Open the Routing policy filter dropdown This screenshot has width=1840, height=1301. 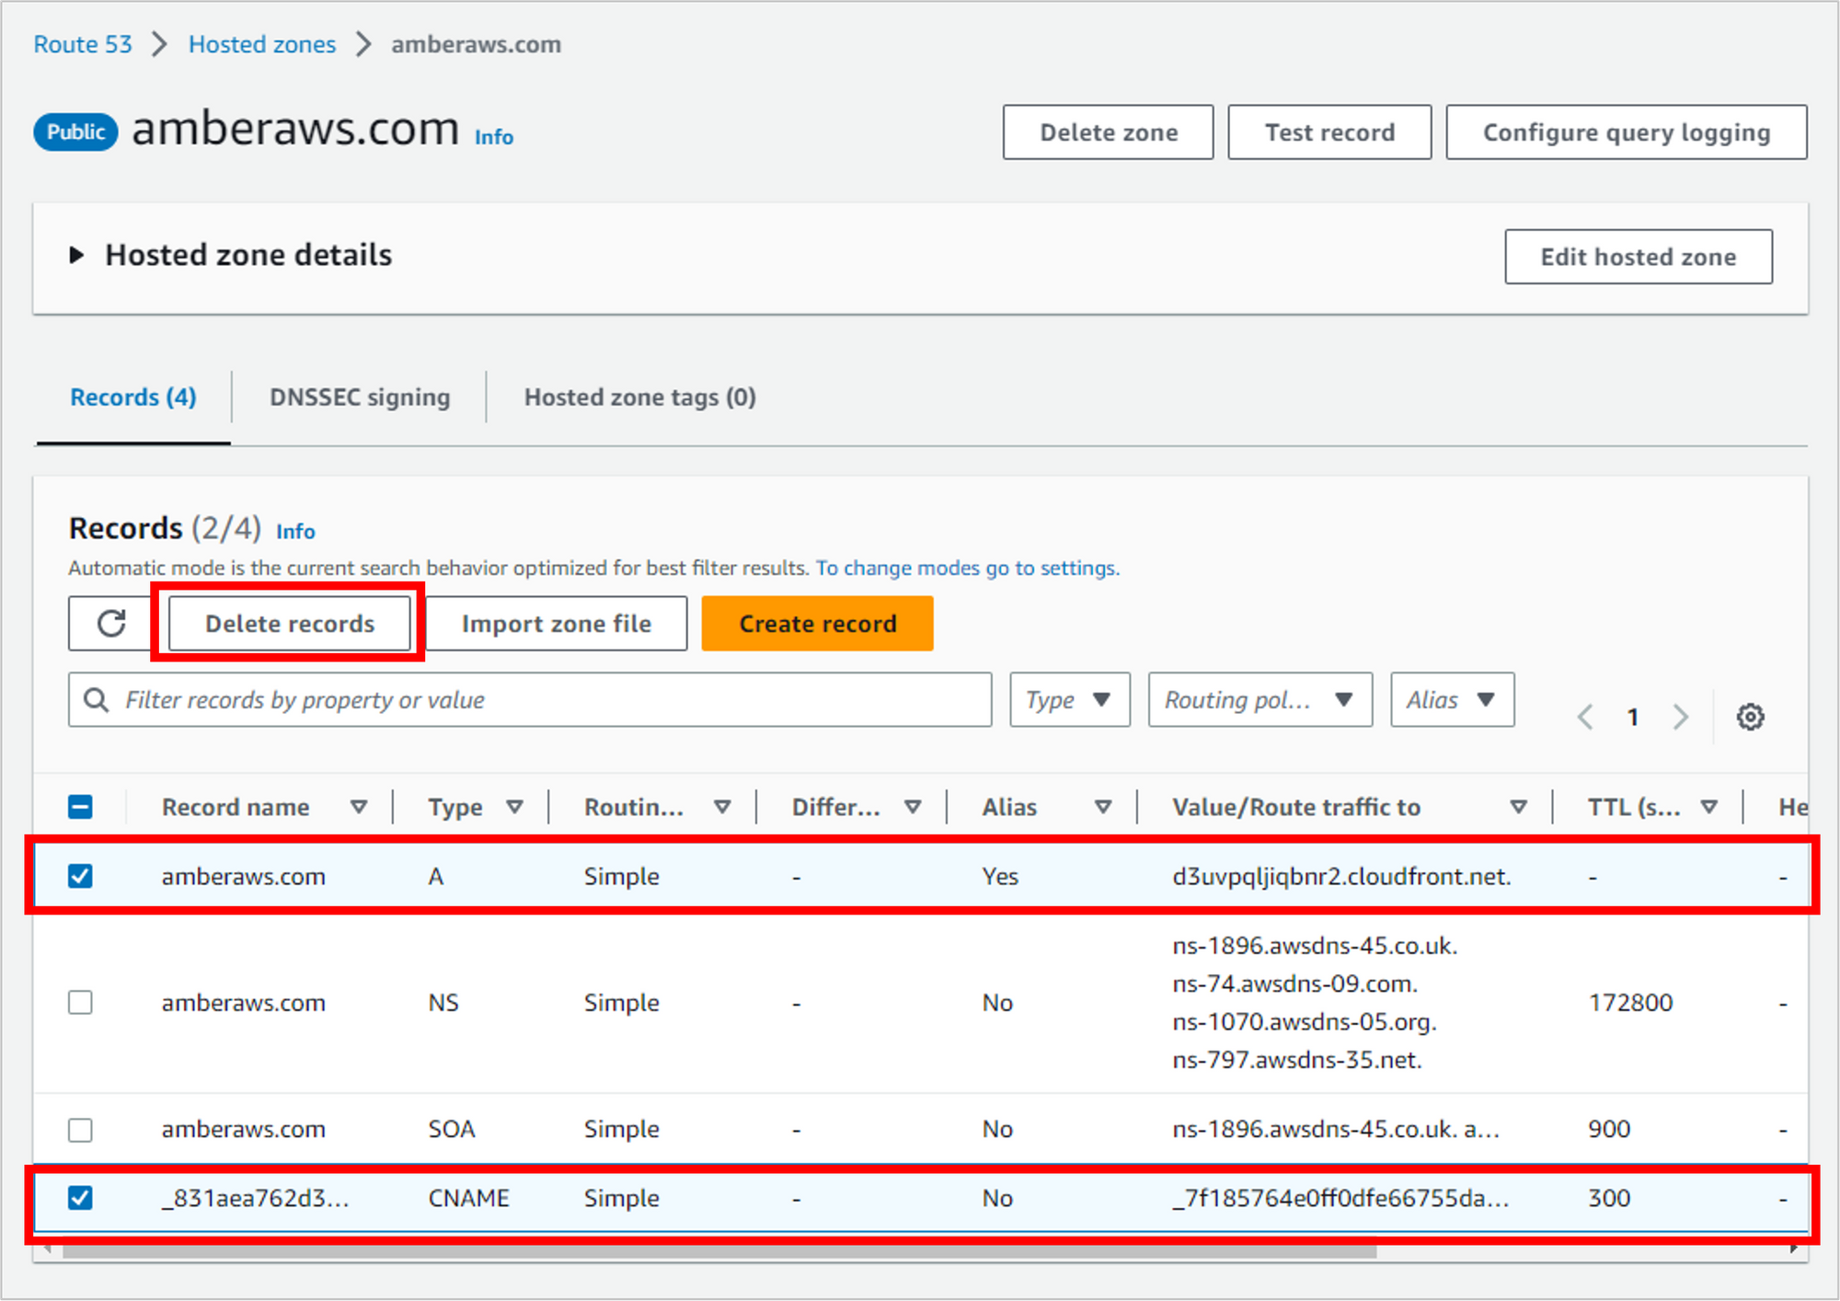click(x=1260, y=700)
